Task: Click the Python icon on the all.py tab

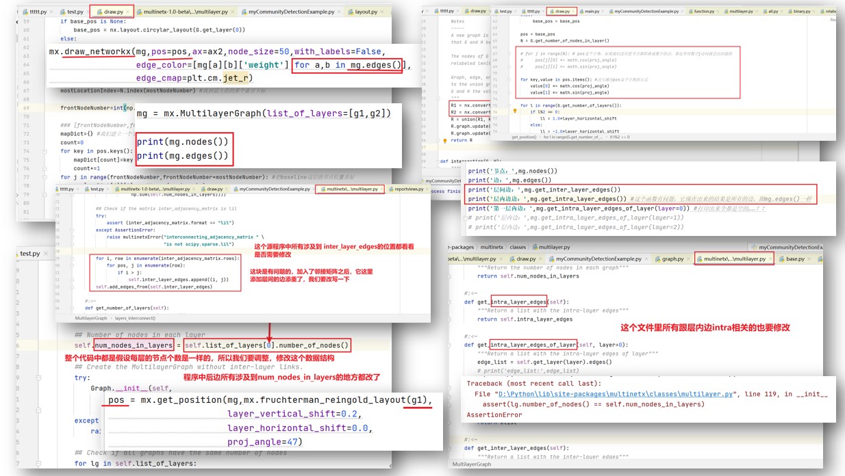Action: (764, 11)
